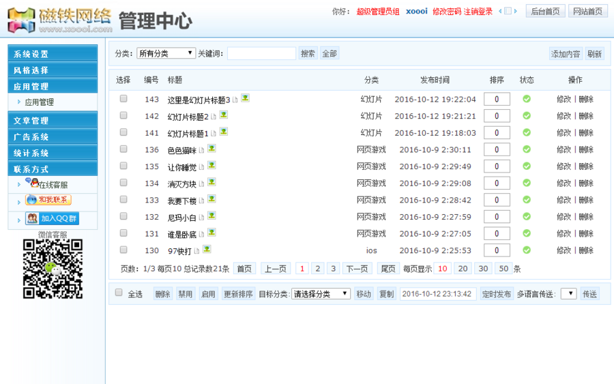
Task: Go to page 2 of results
Action: coord(317,269)
